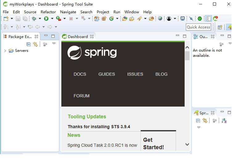This screenshot has height=160, width=233.
Task: Open the New Java Class dropdown arrow
Action: pyautogui.click(x=117, y=19)
